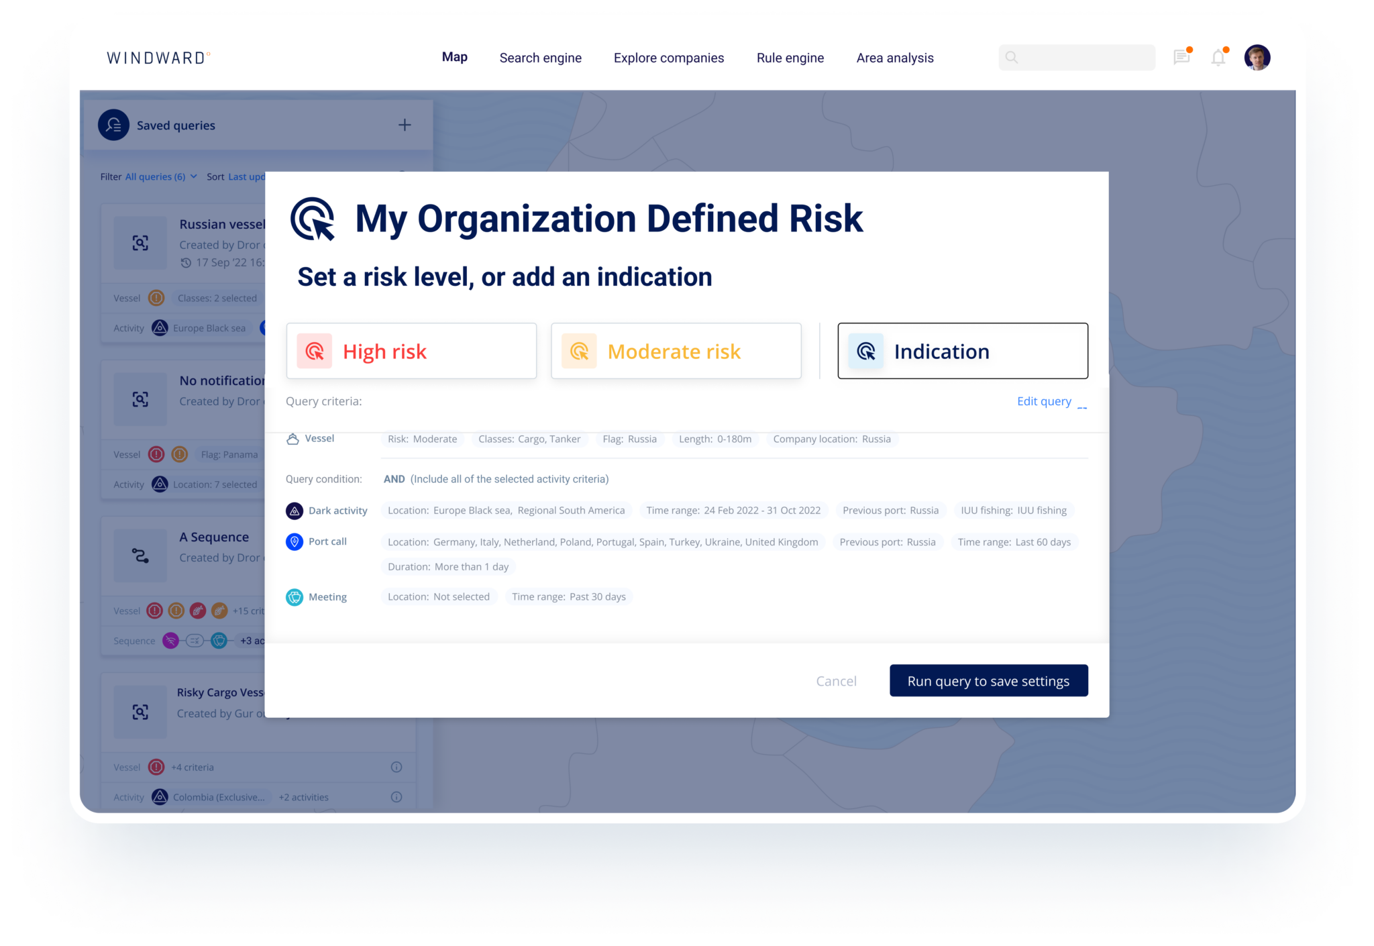This screenshot has height=946, width=1374.
Task: Open the messages icon with orange notification dot
Action: [x=1181, y=57]
